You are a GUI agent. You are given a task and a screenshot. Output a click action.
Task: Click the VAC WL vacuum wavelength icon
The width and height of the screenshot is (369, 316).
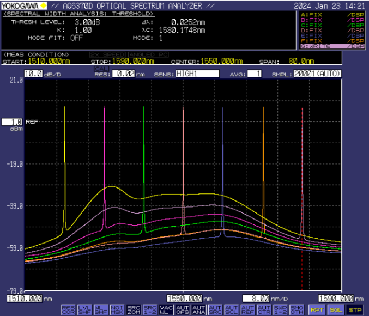click(166, 309)
